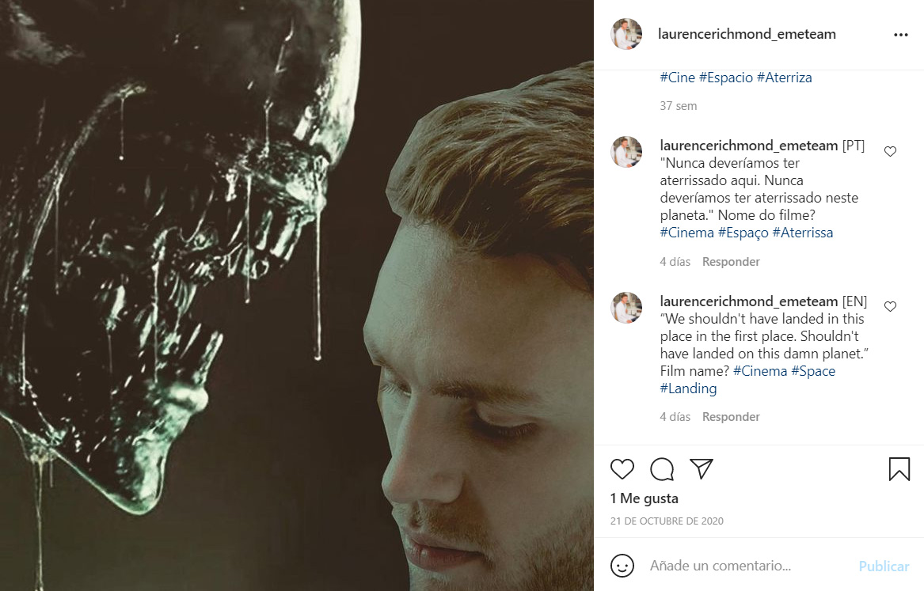Like the English [EN] comment
The image size is (924, 591).
[x=890, y=306]
